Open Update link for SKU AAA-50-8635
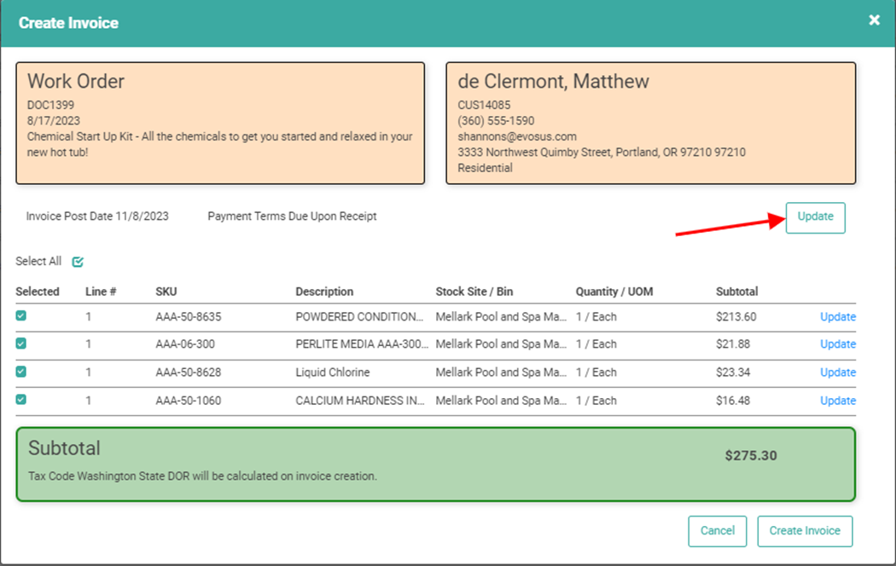The width and height of the screenshot is (896, 566). pyautogui.click(x=837, y=317)
